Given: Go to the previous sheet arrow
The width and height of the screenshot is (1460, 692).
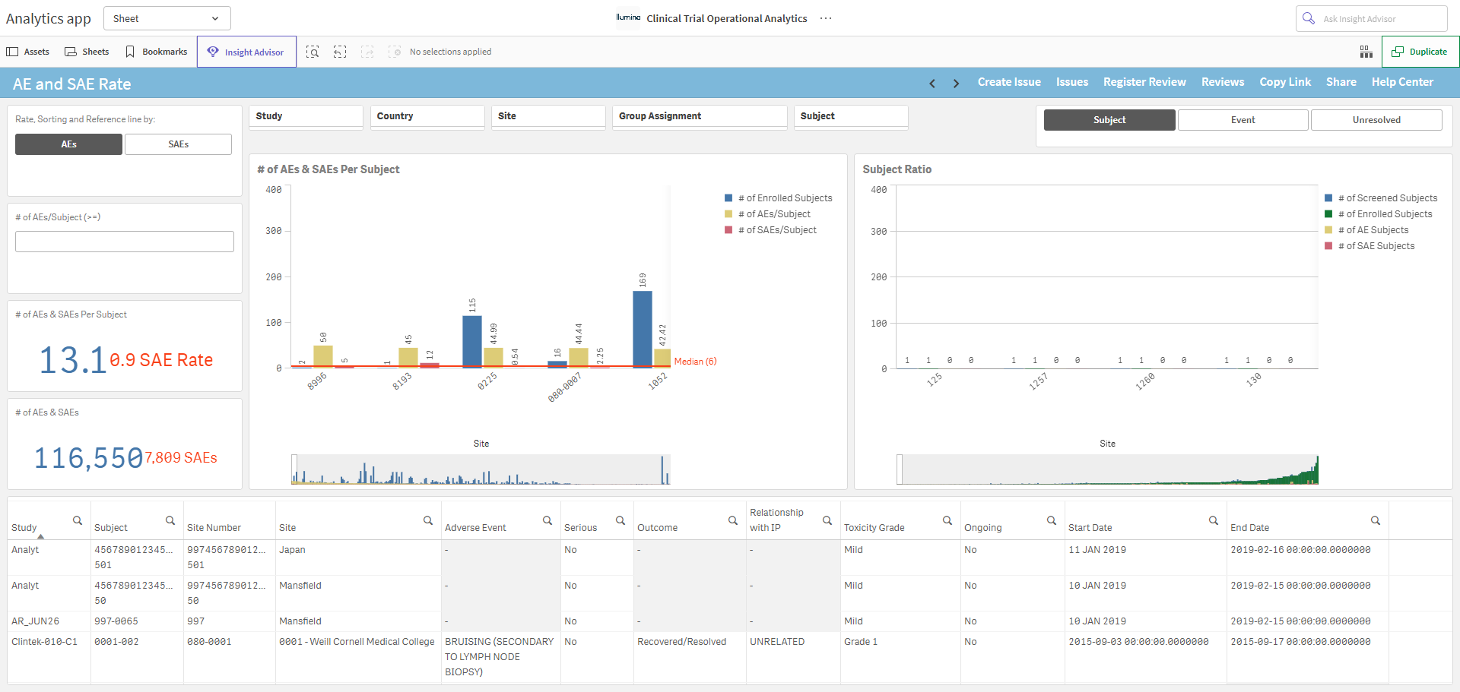Looking at the screenshot, I should click(x=932, y=83).
